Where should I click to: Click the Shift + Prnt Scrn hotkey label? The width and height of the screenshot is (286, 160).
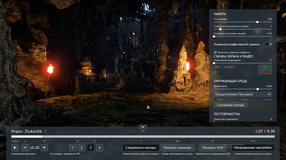(x=224, y=67)
